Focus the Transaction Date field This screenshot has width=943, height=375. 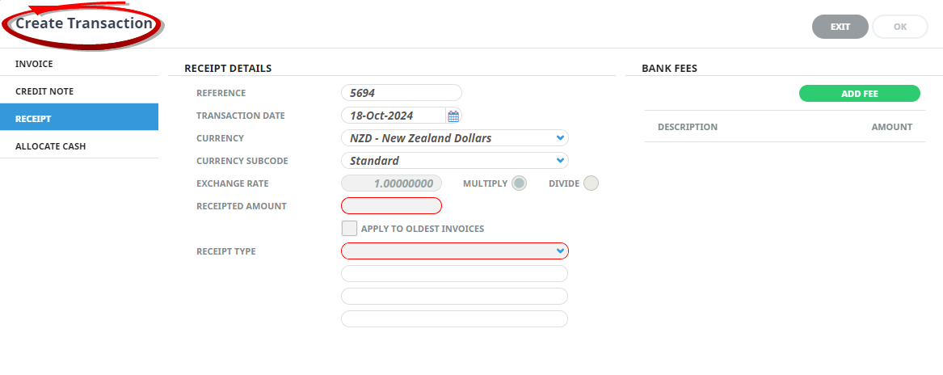(393, 116)
